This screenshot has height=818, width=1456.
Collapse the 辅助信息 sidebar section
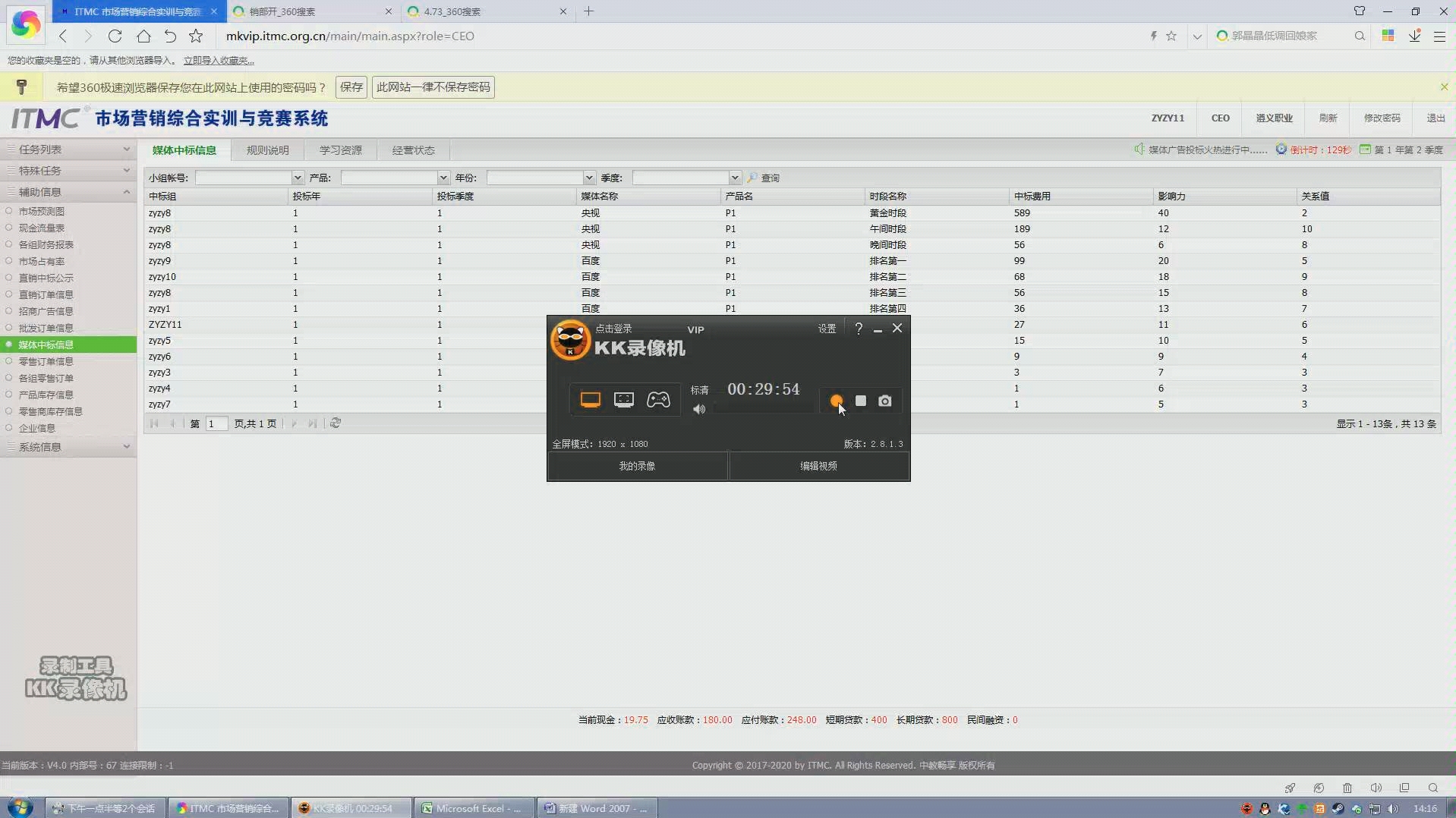[126, 192]
